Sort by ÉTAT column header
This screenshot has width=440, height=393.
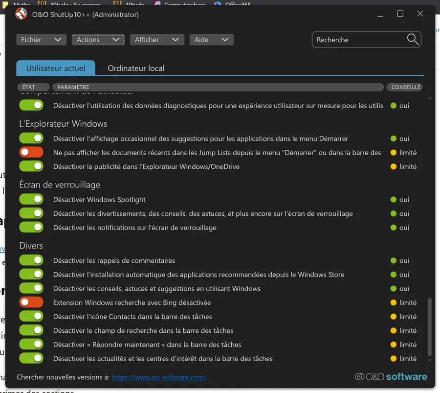pos(33,87)
